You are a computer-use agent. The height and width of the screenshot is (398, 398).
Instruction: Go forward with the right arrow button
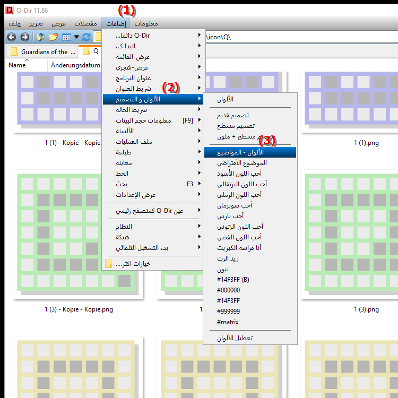click(24, 37)
